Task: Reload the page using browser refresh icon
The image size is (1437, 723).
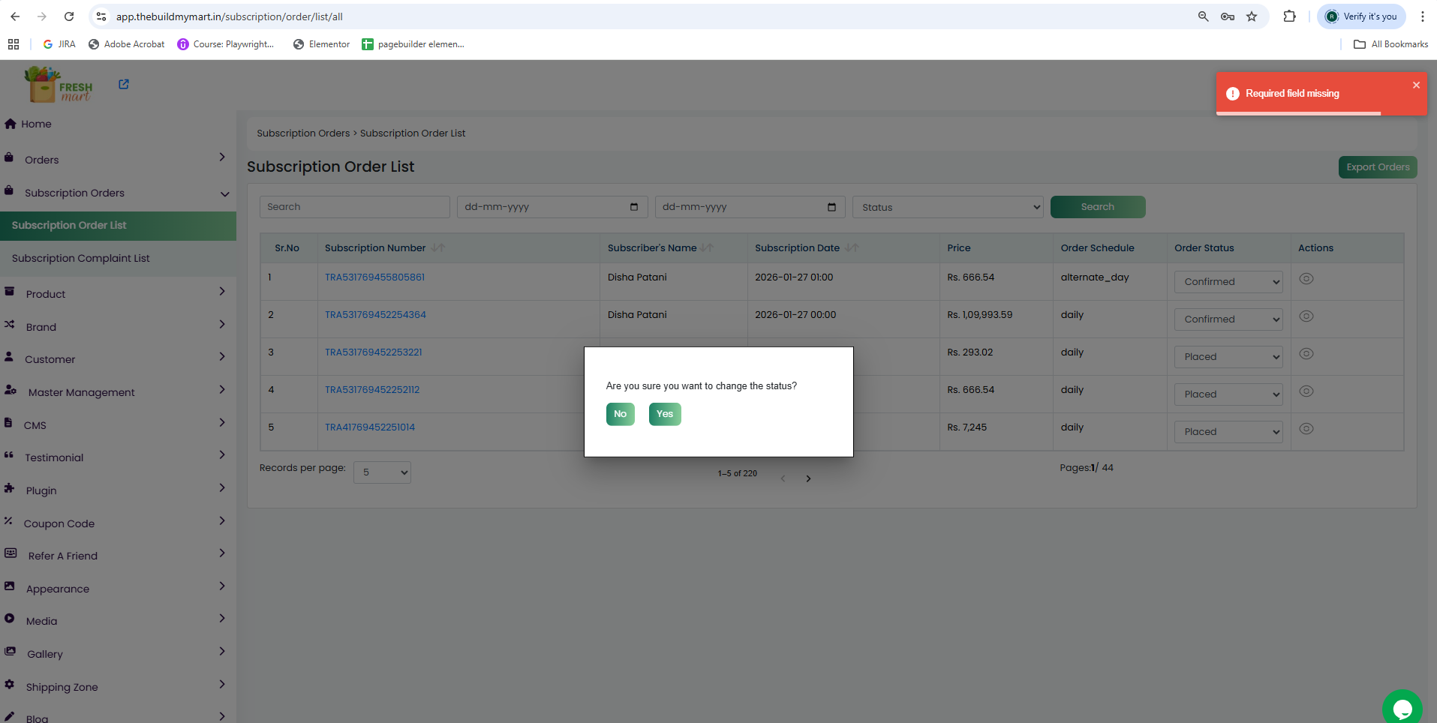Action: [69, 16]
